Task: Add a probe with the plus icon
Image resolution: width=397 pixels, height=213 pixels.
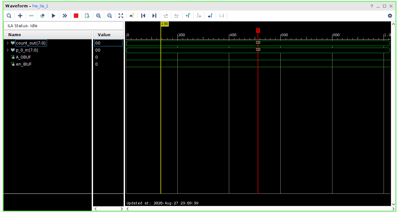Action: (20, 16)
